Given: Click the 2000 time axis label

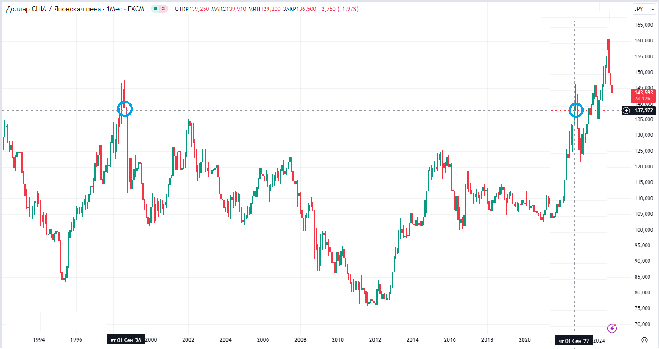Looking at the screenshot, I should click(x=151, y=340).
